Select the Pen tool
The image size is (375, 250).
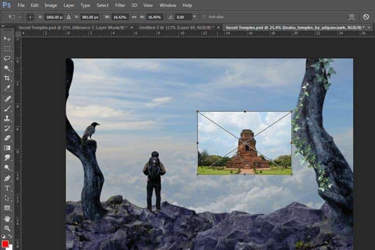[7, 178]
